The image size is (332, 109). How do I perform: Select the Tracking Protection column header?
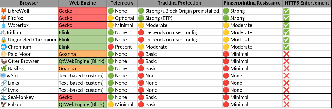(x=180, y=3)
